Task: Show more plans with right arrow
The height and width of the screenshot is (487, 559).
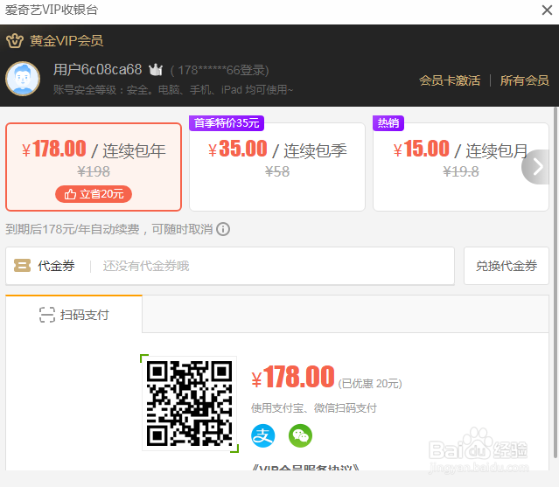Action: point(536,167)
